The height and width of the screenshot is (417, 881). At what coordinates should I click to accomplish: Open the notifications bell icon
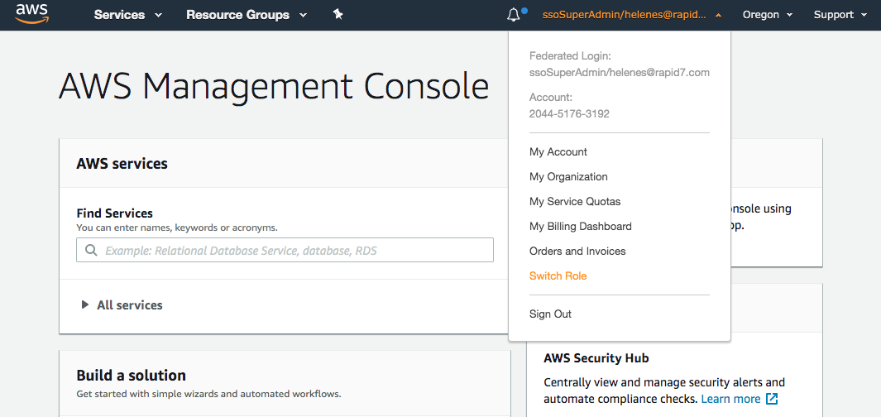515,15
